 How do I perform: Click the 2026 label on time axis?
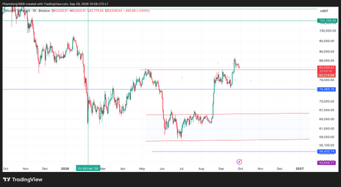[x=65, y=169]
